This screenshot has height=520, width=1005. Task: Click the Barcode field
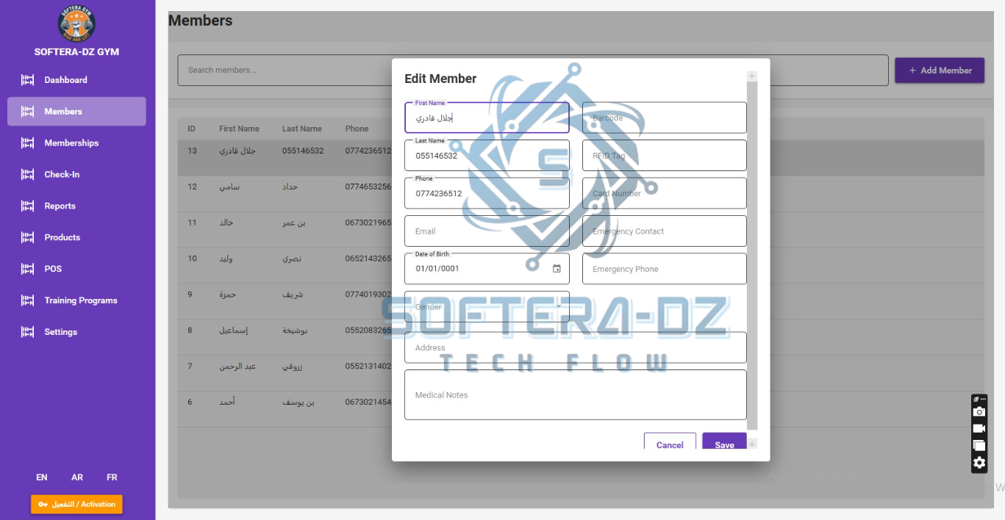click(x=665, y=118)
